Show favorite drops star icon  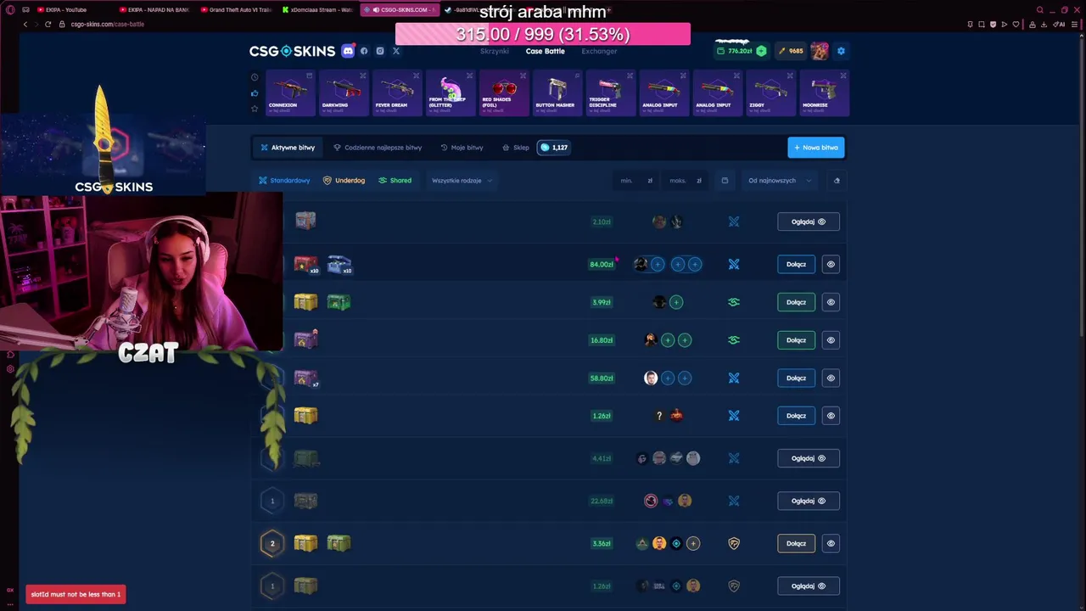[255, 109]
